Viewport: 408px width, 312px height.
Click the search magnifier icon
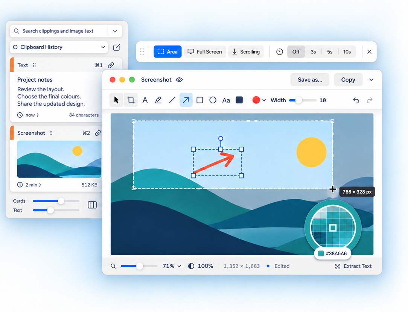17,31
